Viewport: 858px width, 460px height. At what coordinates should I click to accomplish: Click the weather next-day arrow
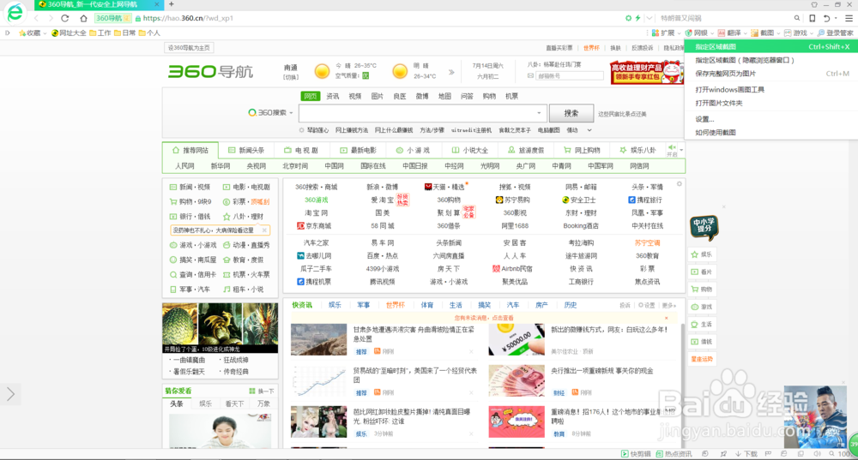click(451, 72)
